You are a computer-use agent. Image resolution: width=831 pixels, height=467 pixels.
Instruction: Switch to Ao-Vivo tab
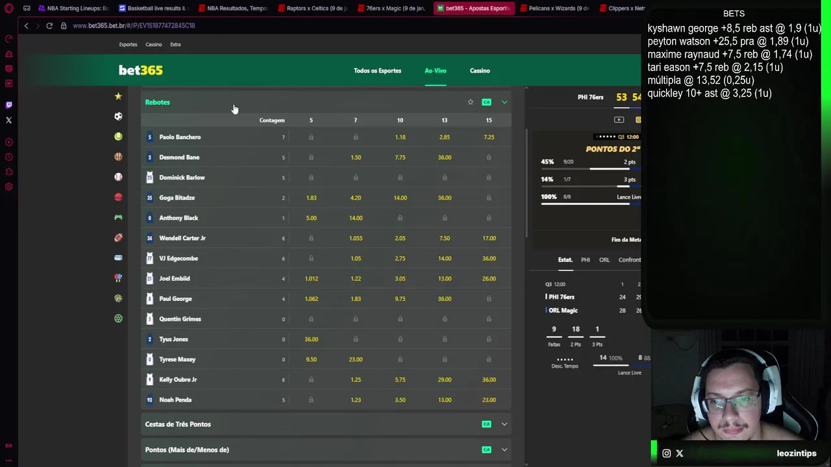tap(436, 71)
